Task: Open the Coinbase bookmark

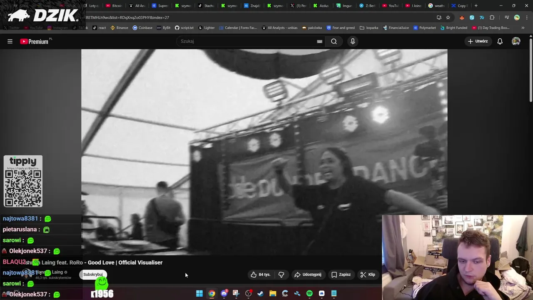Action: (x=142, y=28)
